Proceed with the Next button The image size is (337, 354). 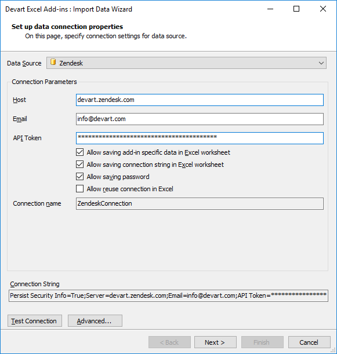(215, 342)
